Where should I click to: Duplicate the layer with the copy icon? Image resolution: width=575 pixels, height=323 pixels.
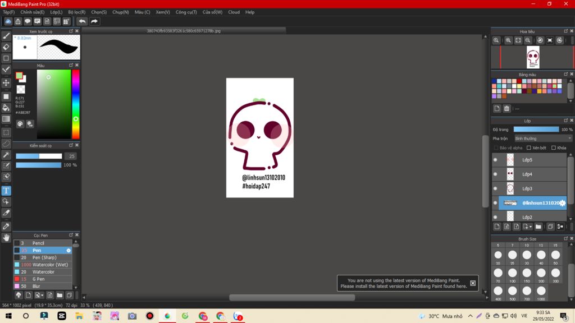tap(550, 227)
